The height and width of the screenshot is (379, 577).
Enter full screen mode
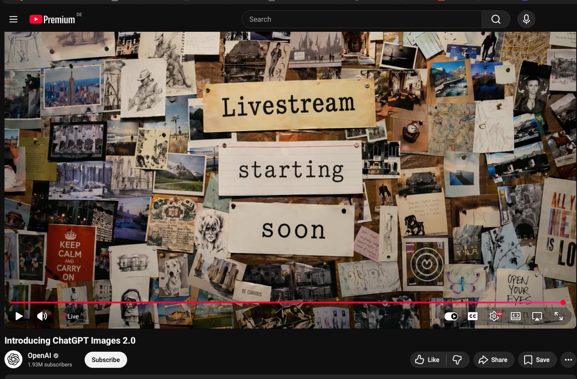pos(558,316)
